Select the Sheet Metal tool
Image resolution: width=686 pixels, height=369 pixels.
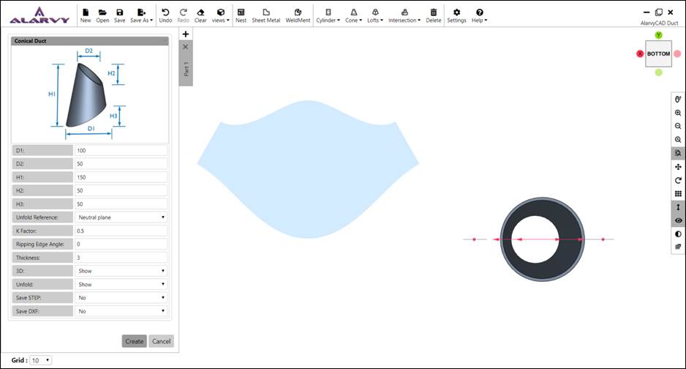pyautogui.click(x=266, y=15)
